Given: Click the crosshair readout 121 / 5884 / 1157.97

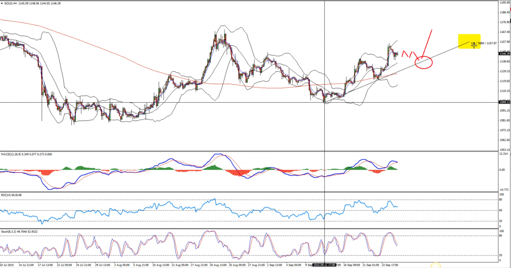Looking at the screenshot, I should pos(484,43).
